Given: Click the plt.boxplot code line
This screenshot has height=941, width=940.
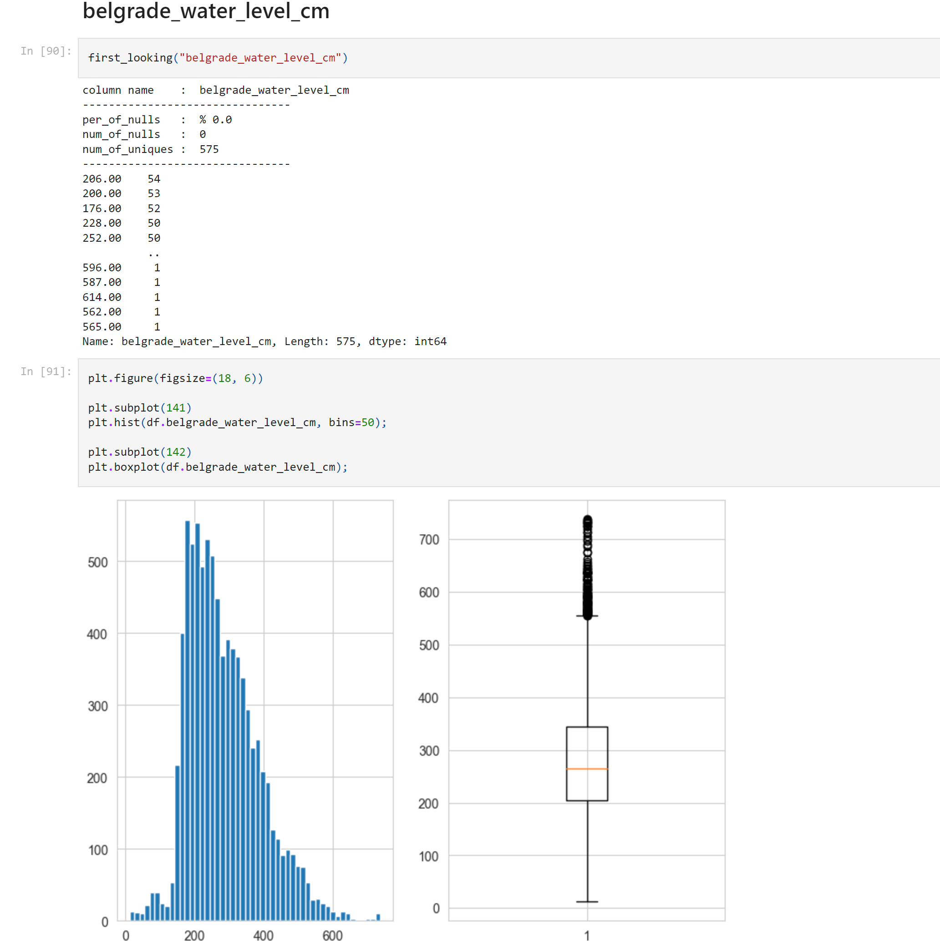Looking at the screenshot, I should click(218, 467).
